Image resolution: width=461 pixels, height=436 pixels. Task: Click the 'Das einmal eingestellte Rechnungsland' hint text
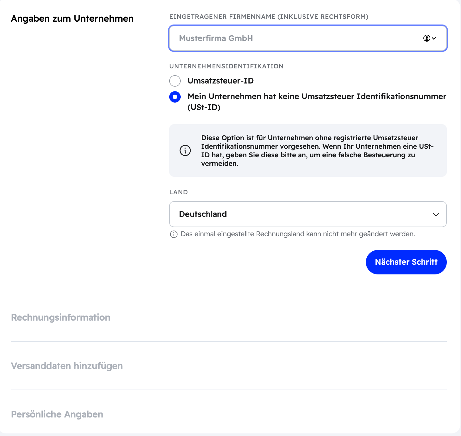pyautogui.click(x=298, y=234)
